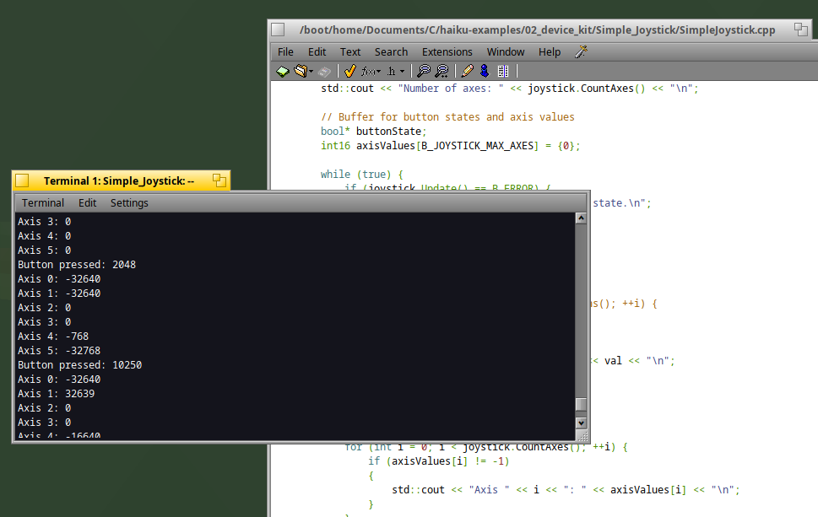Open the f(x) function popup

(371, 71)
